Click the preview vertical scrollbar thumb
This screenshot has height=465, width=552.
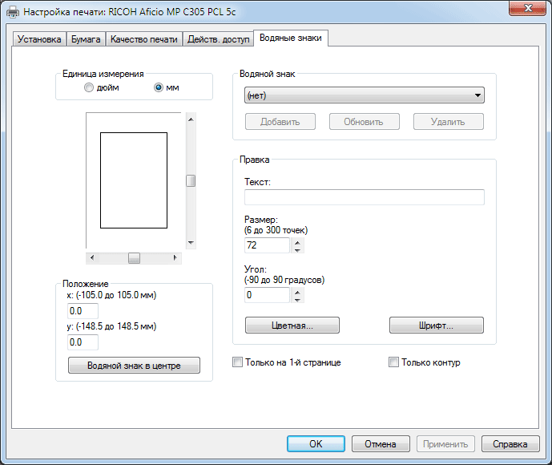tap(191, 180)
